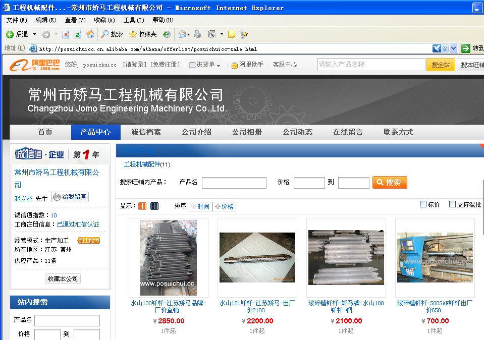Click the 赵立羽 contact link
Image resolution: width=484 pixels, height=340 pixels.
(23, 198)
